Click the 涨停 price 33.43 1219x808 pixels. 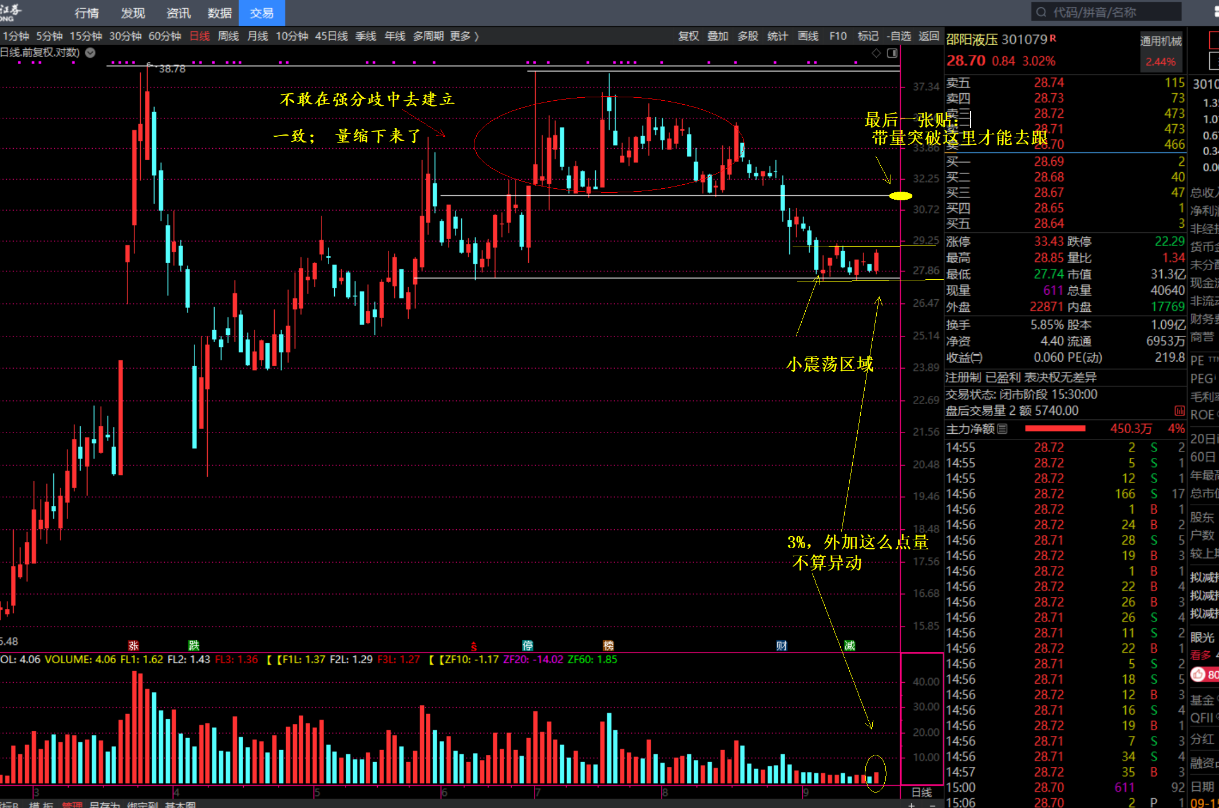(x=1049, y=241)
